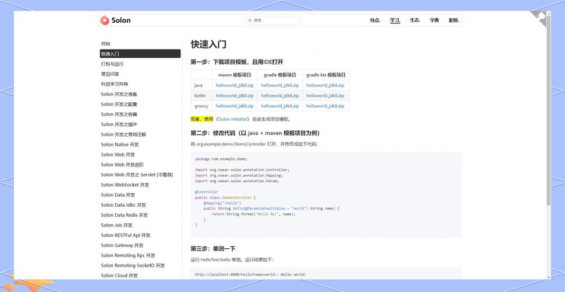
Task: Open Solon Remoting SocketD 开发 sidebar page
Action: [132, 266]
